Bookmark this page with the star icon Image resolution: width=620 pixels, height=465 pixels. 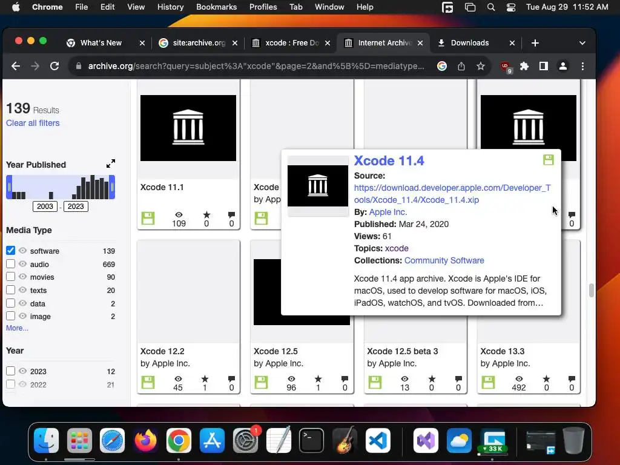[x=480, y=66]
